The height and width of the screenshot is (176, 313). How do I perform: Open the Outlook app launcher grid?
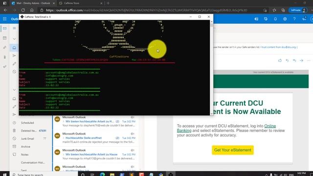tap(4, 19)
